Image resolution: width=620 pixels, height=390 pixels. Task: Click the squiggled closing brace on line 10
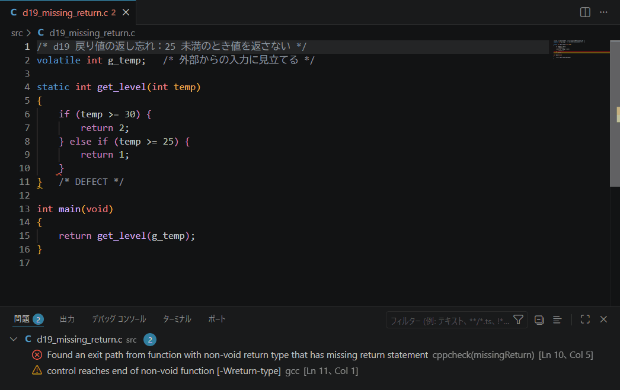[61, 169]
